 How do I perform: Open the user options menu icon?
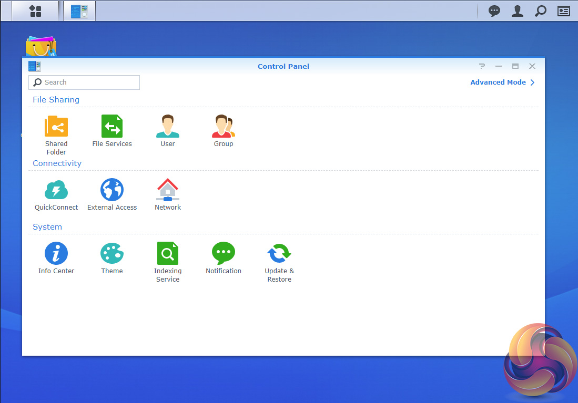(x=517, y=11)
